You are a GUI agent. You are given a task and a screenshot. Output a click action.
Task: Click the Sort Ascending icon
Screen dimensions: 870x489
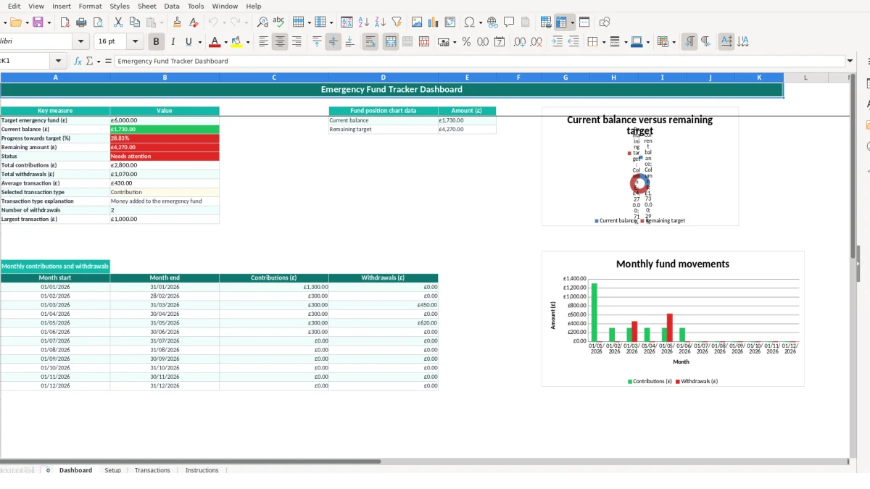click(364, 22)
